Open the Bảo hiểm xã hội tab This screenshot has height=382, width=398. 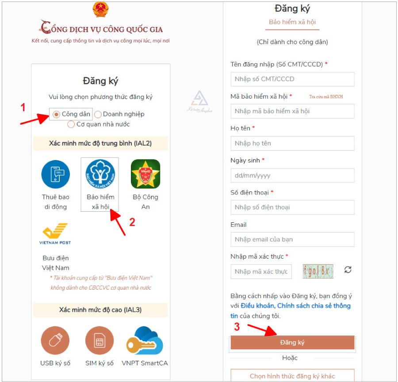click(x=292, y=22)
